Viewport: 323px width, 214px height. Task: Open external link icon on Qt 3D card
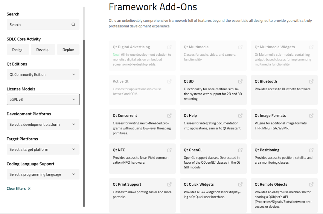(240, 82)
